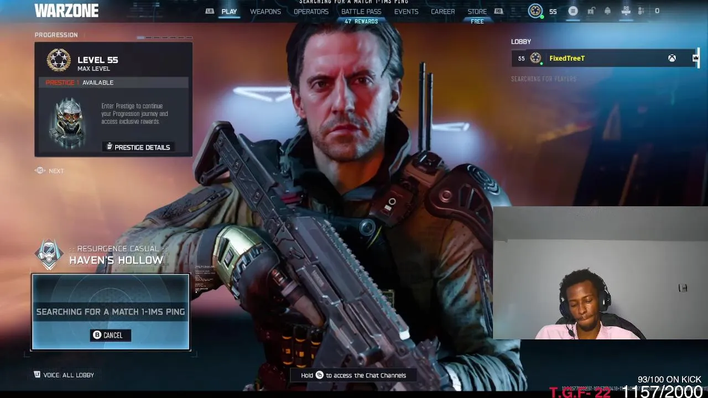The image size is (708, 398).
Task: Click the unlock padlock icon in top bar
Action: 591,11
